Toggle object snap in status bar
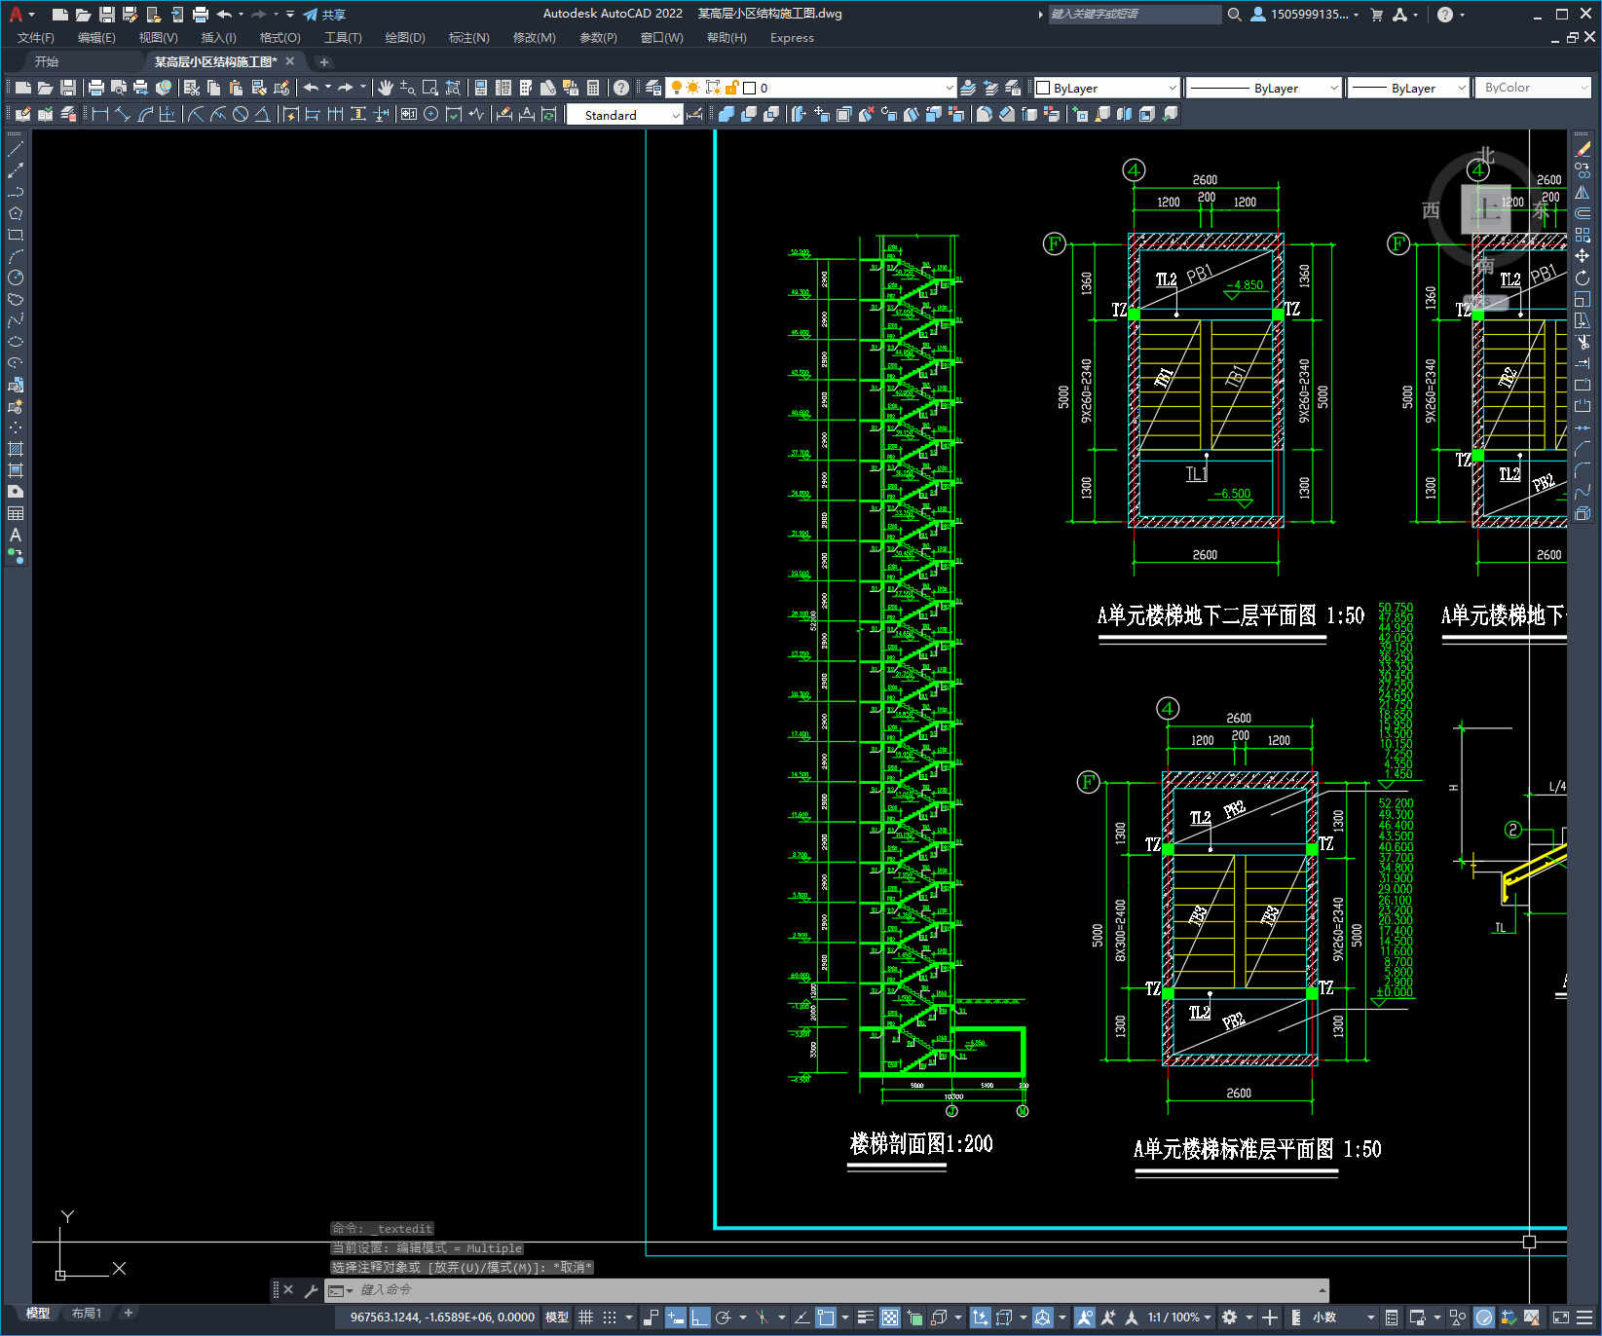Screen dimensions: 1602x1336 [825, 1317]
